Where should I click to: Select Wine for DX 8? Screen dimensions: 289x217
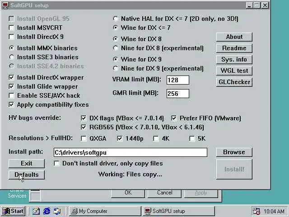116,39
